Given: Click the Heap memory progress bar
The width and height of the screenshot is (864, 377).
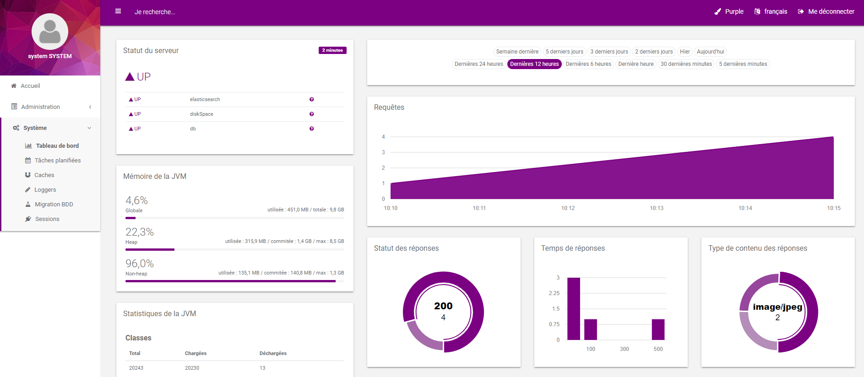Looking at the screenshot, I should click(x=235, y=250).
